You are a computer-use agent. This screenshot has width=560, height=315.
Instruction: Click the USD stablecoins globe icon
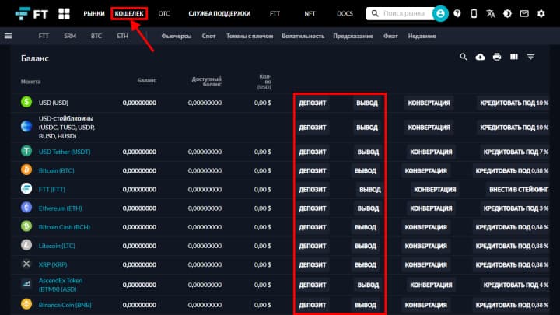tap(26, 127)
